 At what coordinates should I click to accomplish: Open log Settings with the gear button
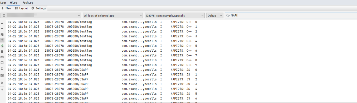click(x=38, y=8)
